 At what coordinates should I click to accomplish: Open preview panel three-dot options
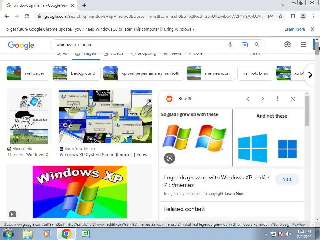[277, 99]
